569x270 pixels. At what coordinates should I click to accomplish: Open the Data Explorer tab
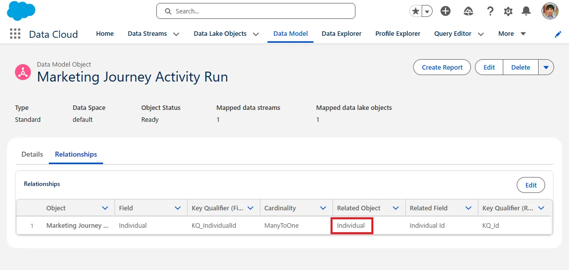(341, 34)
